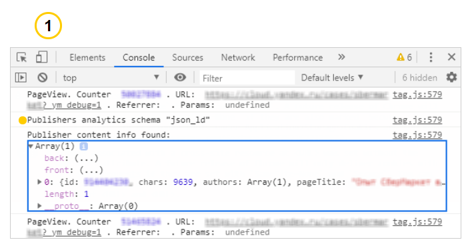Click the blue info badge beside Array(1)
Image resolution: width=472 pixels, height=242 pixels.
coord(84,146)
